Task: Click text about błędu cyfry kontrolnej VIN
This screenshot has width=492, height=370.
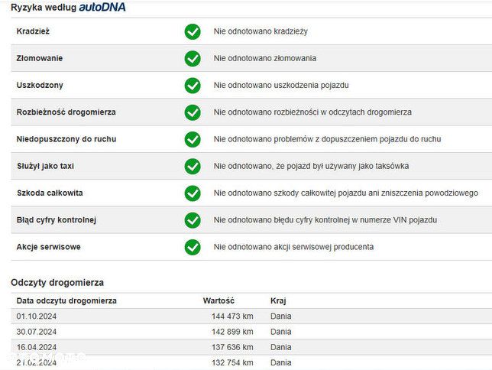Action: 325,220
